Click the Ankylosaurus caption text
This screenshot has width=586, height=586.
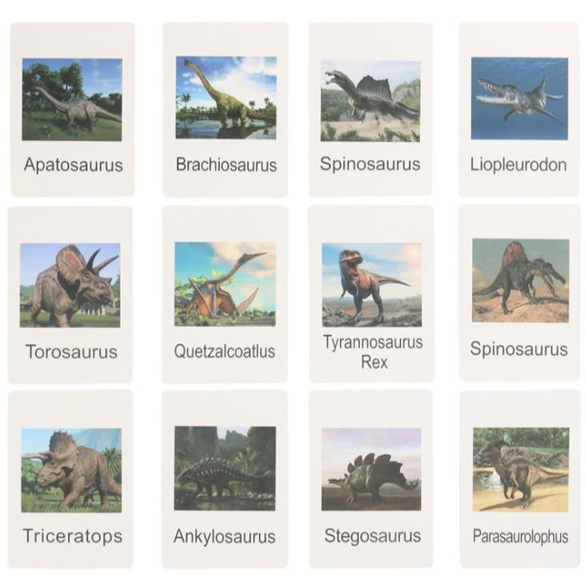coord(224,536)
